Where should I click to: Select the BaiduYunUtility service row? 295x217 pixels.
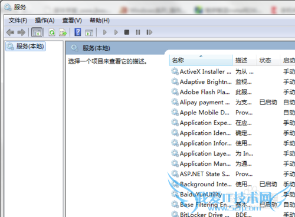233,194
